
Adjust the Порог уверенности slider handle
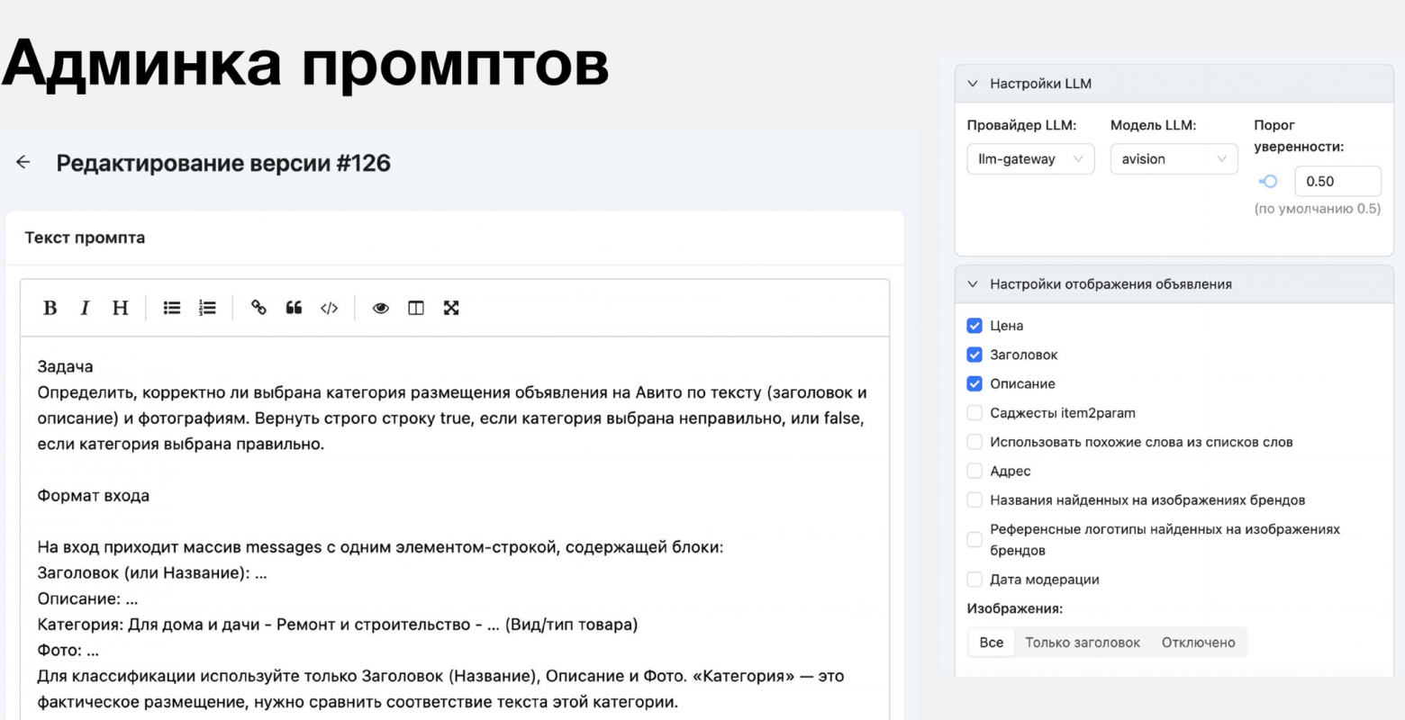click(1270, 181)
